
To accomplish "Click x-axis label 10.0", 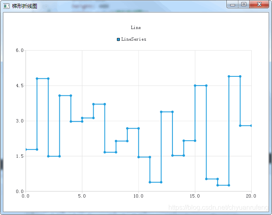I will 138,196.
